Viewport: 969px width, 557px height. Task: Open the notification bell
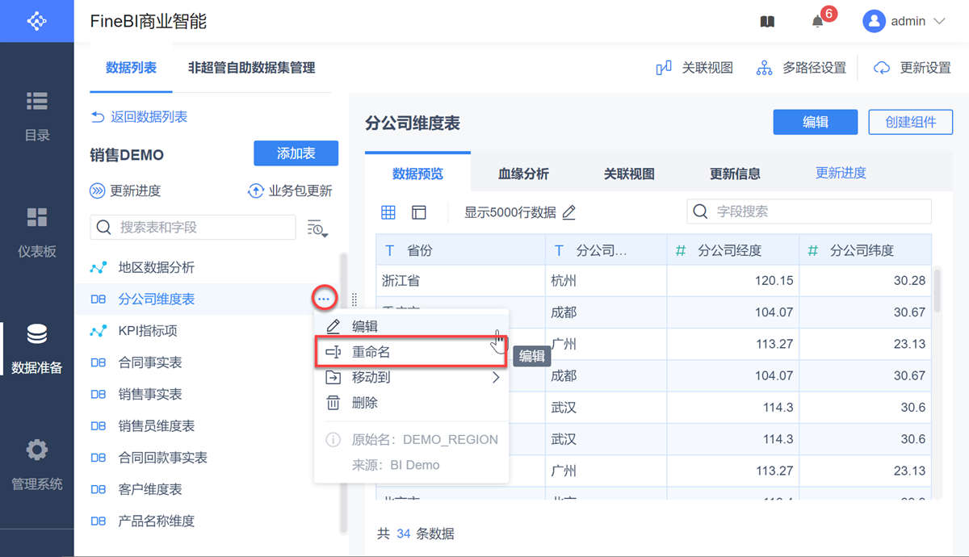coord(818,22)
